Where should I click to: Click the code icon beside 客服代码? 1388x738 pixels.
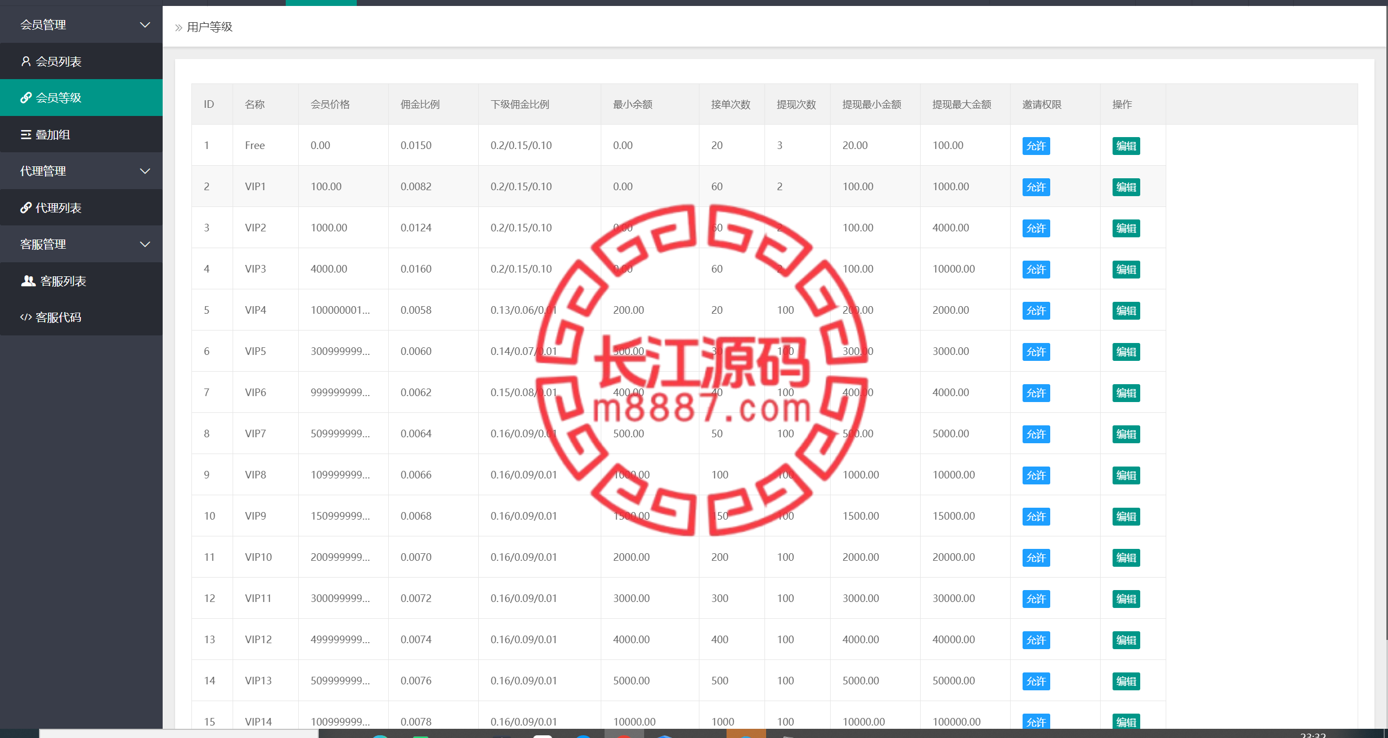[x=25, y=318]
